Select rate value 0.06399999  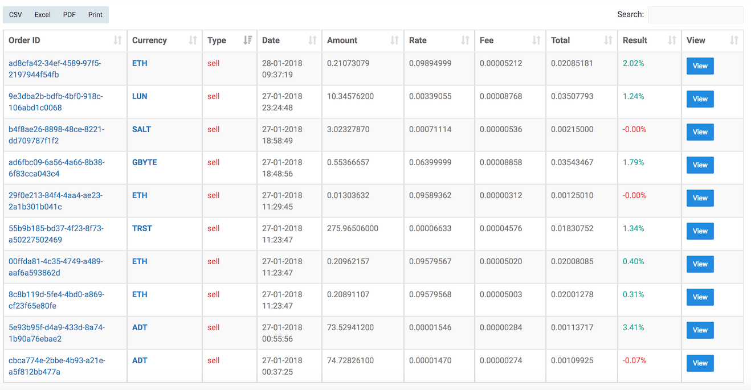tap(430, 162)
